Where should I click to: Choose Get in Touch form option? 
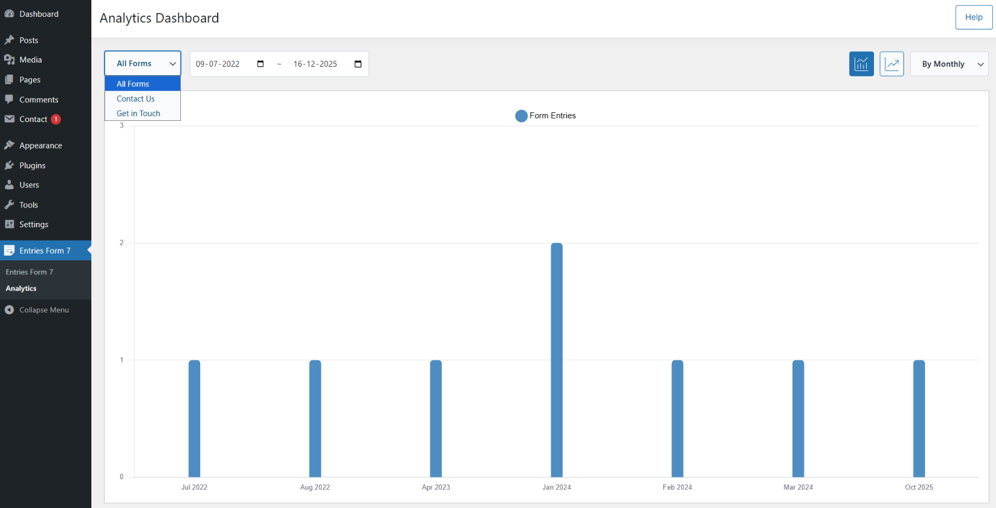point(138,113)
